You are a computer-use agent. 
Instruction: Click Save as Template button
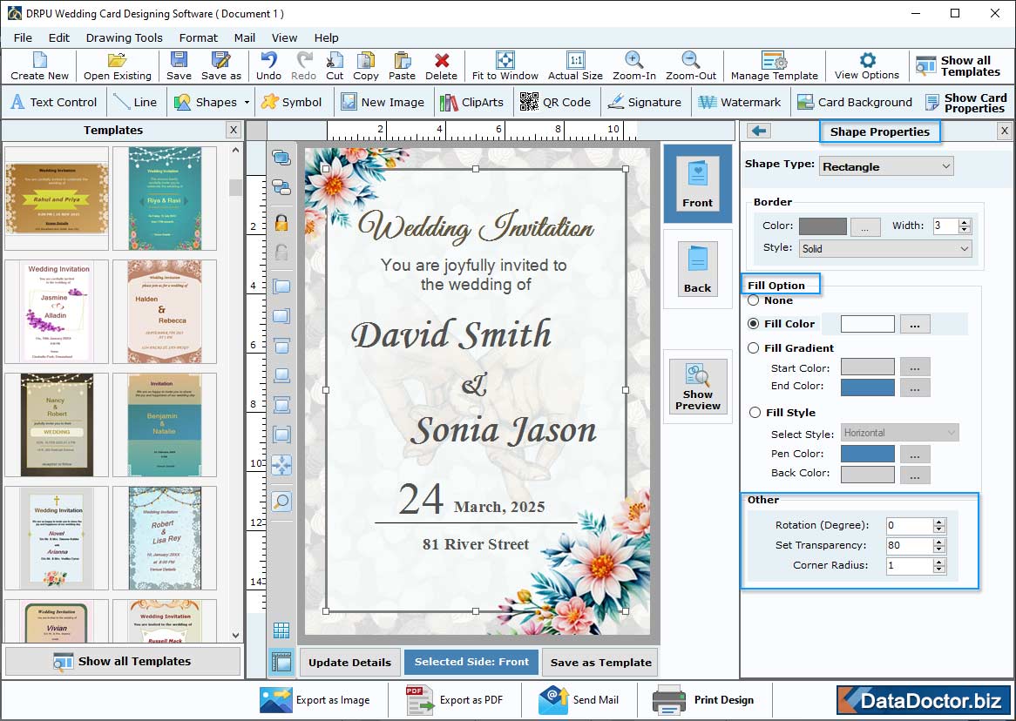pyautogui.click(x=600, y=662)
